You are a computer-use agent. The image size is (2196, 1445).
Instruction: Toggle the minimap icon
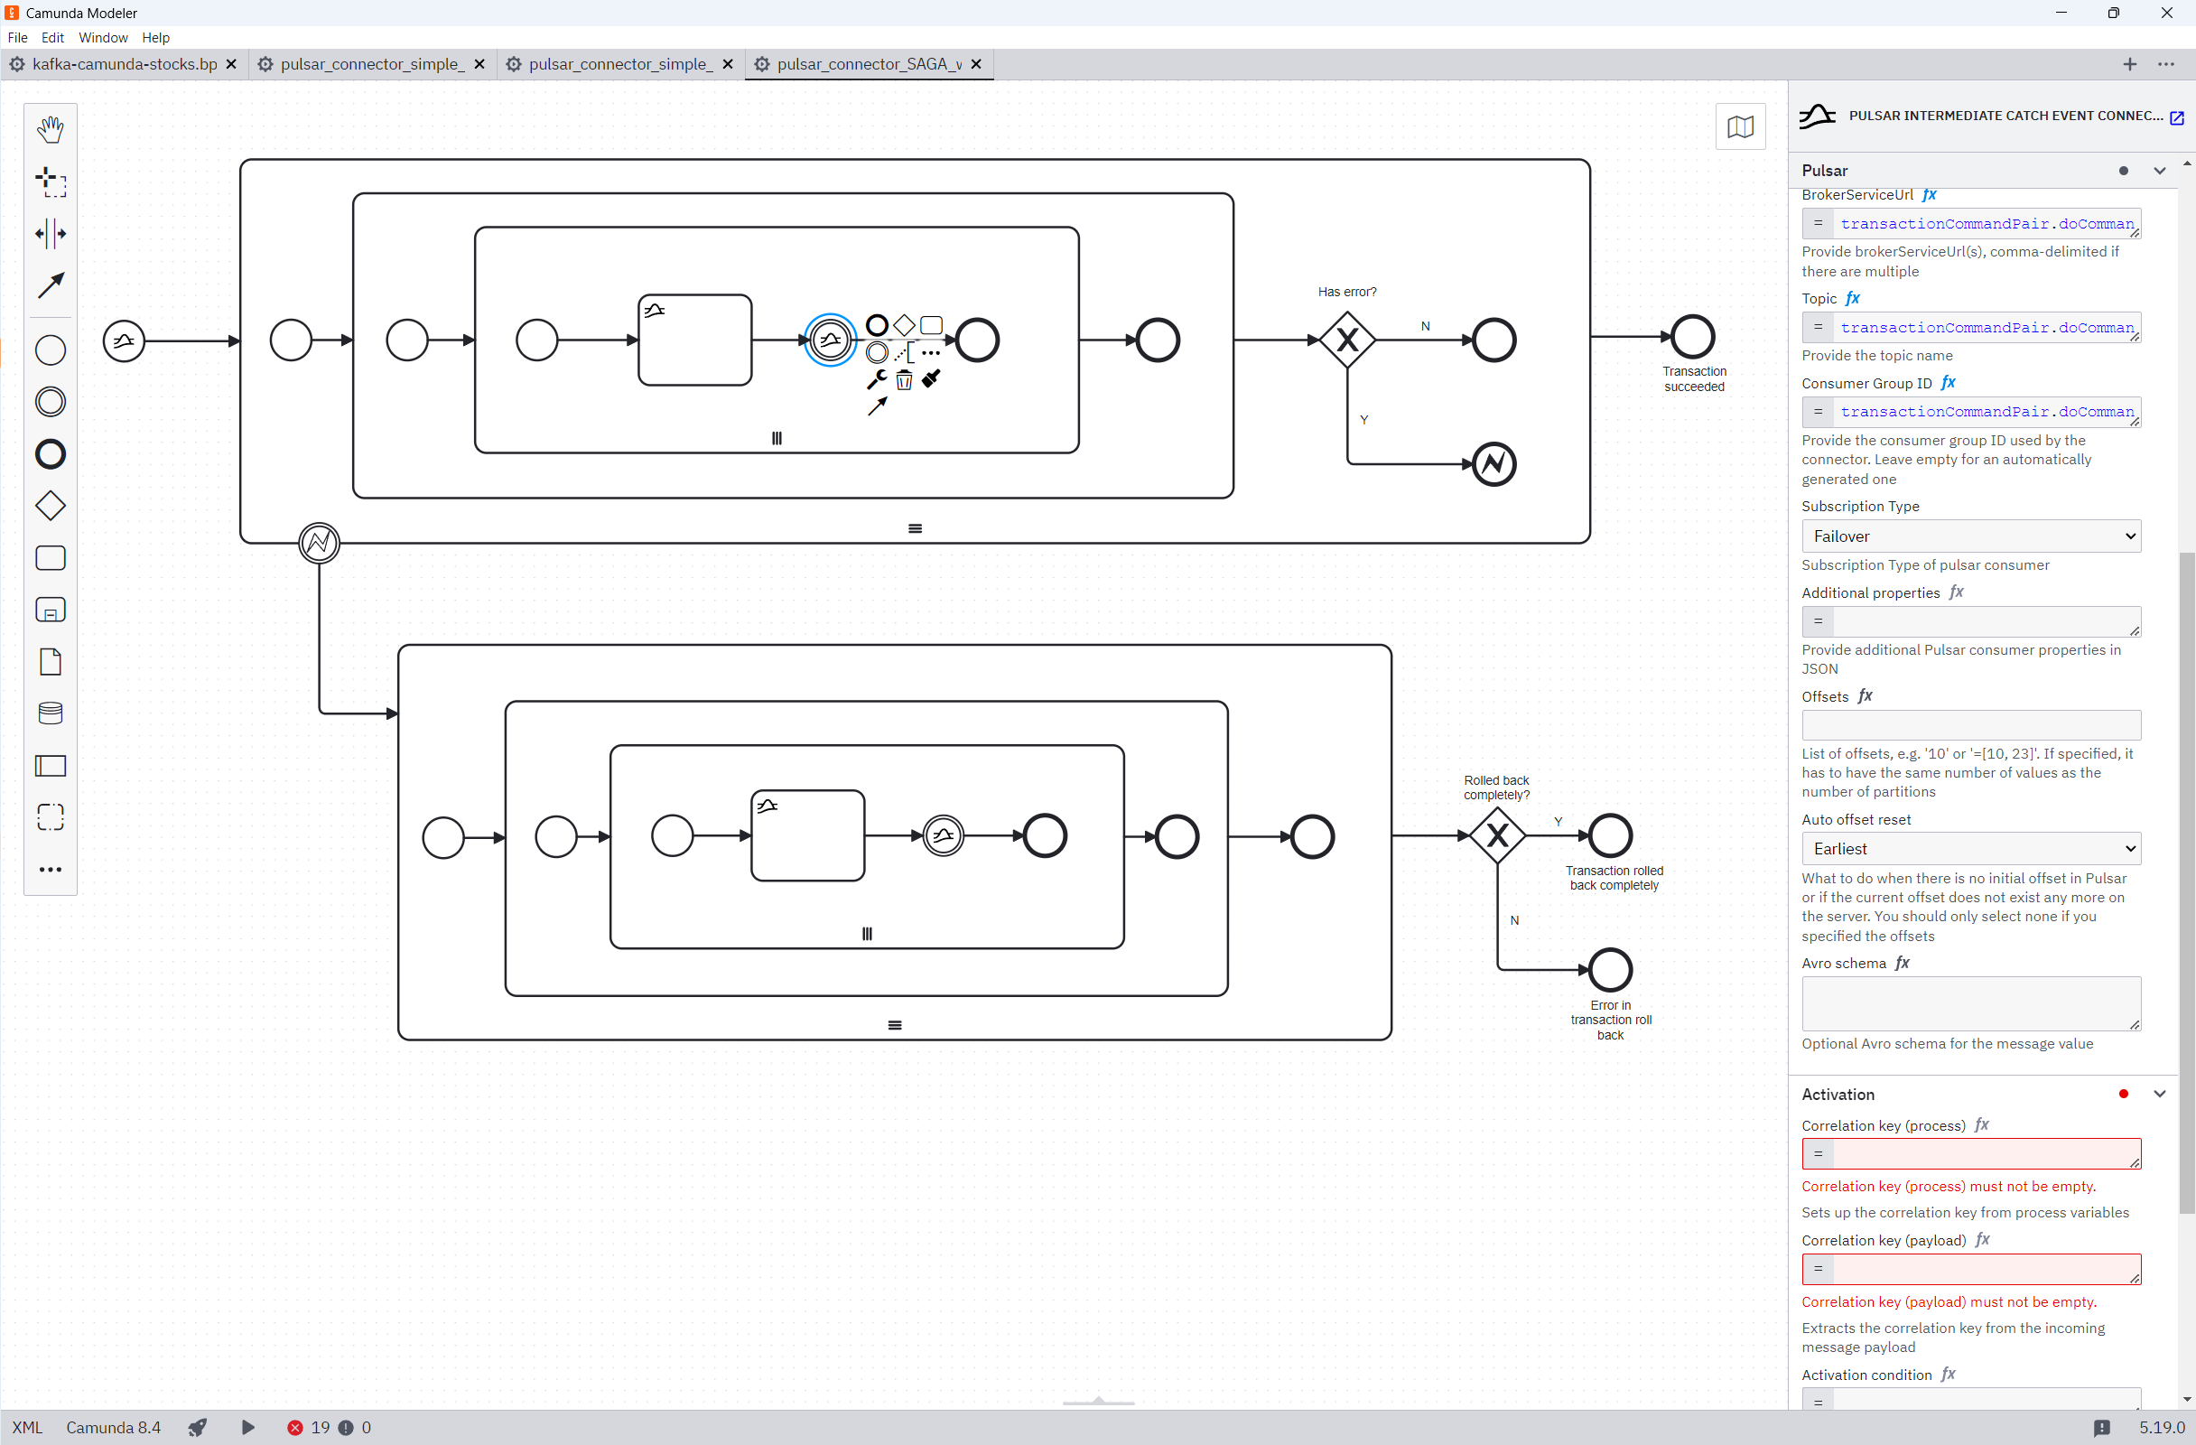(x=1740, y=126)
